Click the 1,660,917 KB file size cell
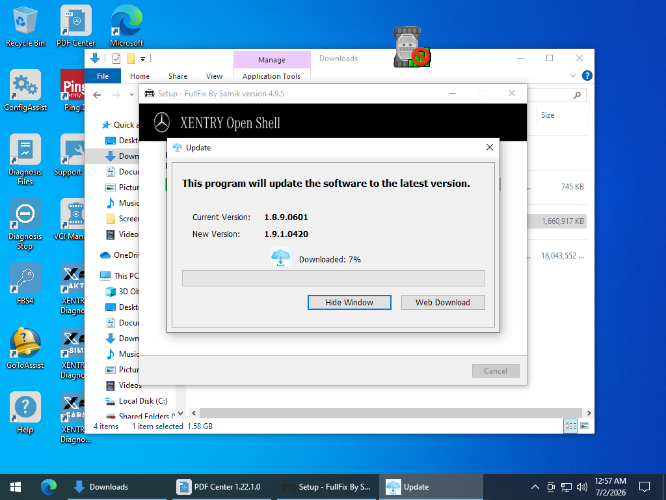 pyautogui.click(x=563, y=221)
